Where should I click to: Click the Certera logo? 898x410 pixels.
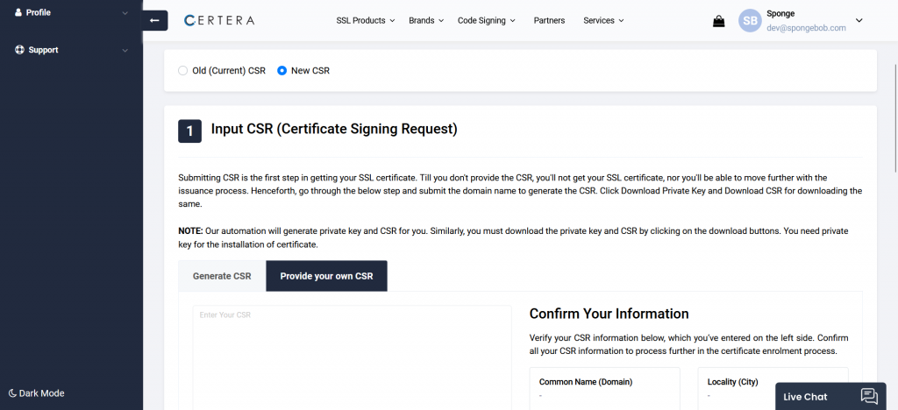pos(219,20)
